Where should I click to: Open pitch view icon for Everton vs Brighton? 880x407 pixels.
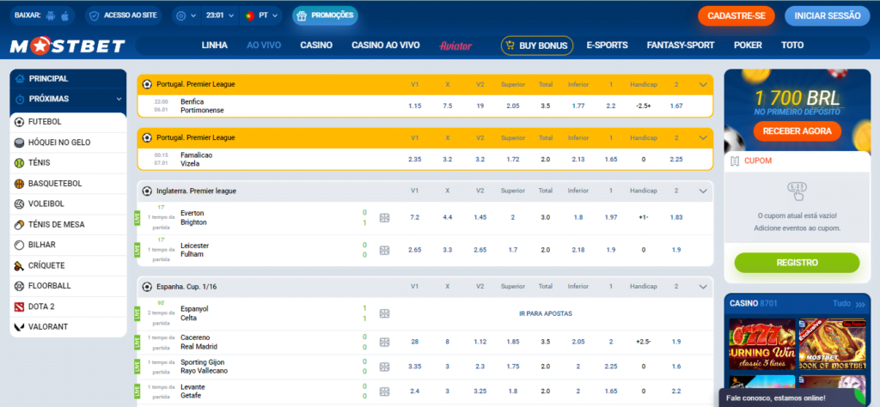[x=384, y=218]
